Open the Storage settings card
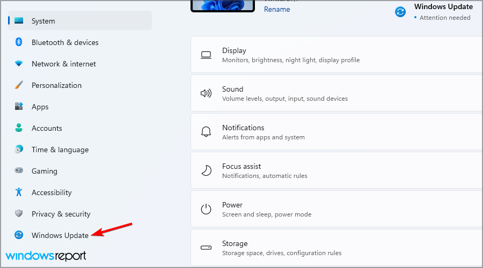 tap(336, 248)
